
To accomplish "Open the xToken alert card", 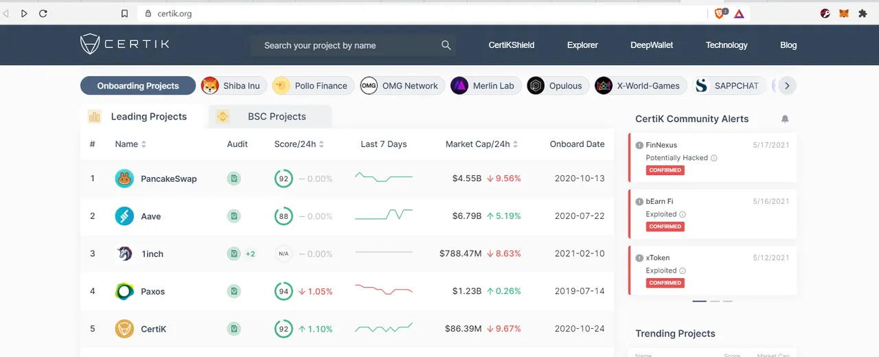I will [x=713, y=270].
